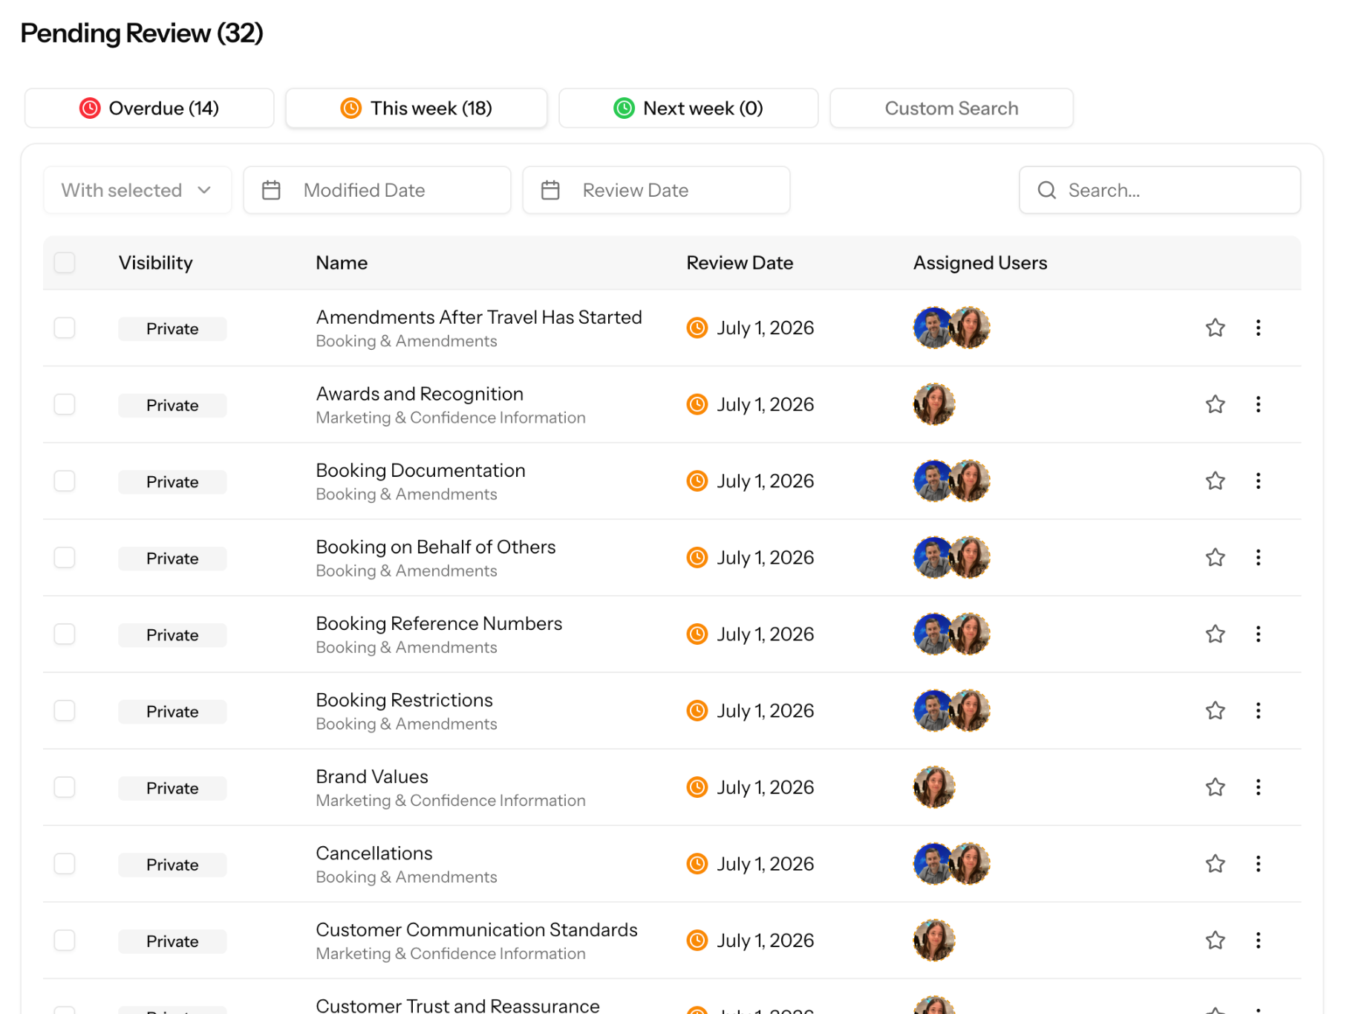The image size is (1350, 1014).
Task: Open the Booking on Behalf of Others article
Action: point(436,547)
